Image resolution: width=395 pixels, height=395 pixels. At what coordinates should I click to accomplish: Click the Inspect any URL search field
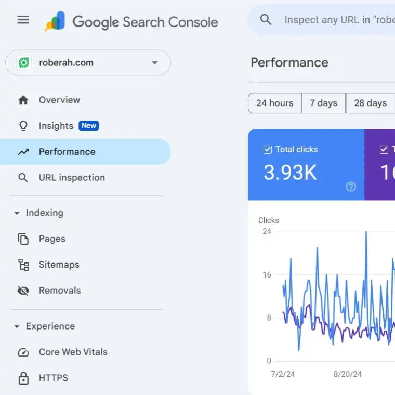pos(338,20)
